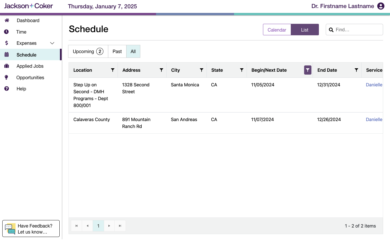Open the Danielle link in Calaveras County row
Image resolution: width=390 pixels, height=241 pixels.
[374, 119]
